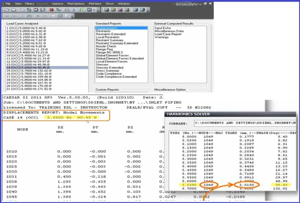Open the File menu
This screenshot has height=203, width=300.
click(x=8, y=3)
